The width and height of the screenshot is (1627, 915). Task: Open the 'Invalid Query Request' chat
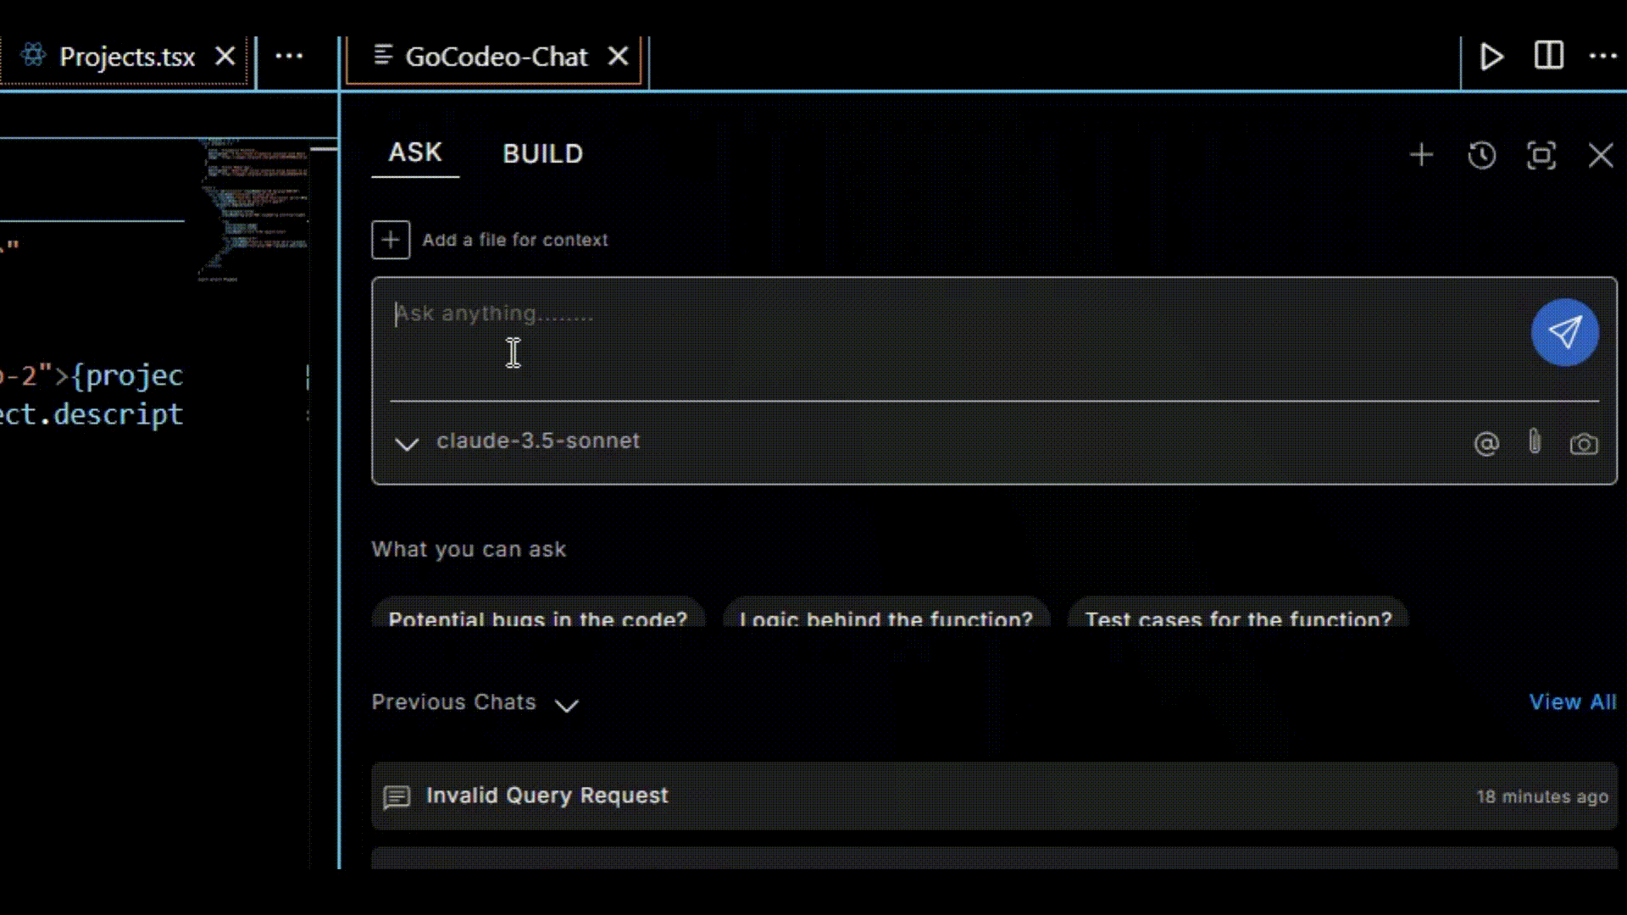[994, 796]
